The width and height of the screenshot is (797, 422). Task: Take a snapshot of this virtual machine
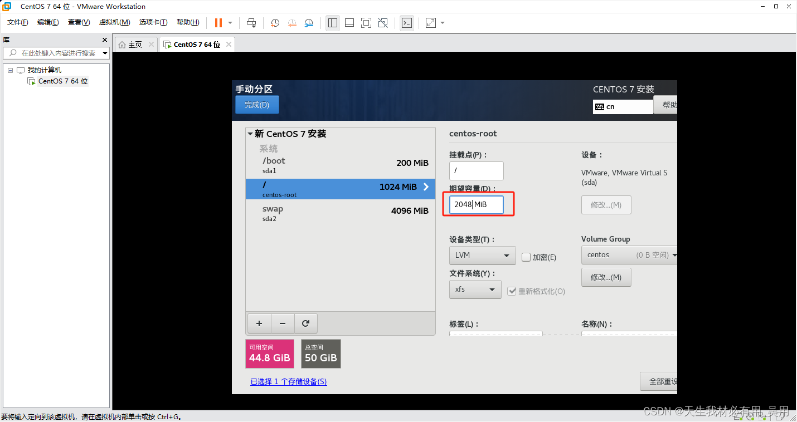[x=275, y=23]
